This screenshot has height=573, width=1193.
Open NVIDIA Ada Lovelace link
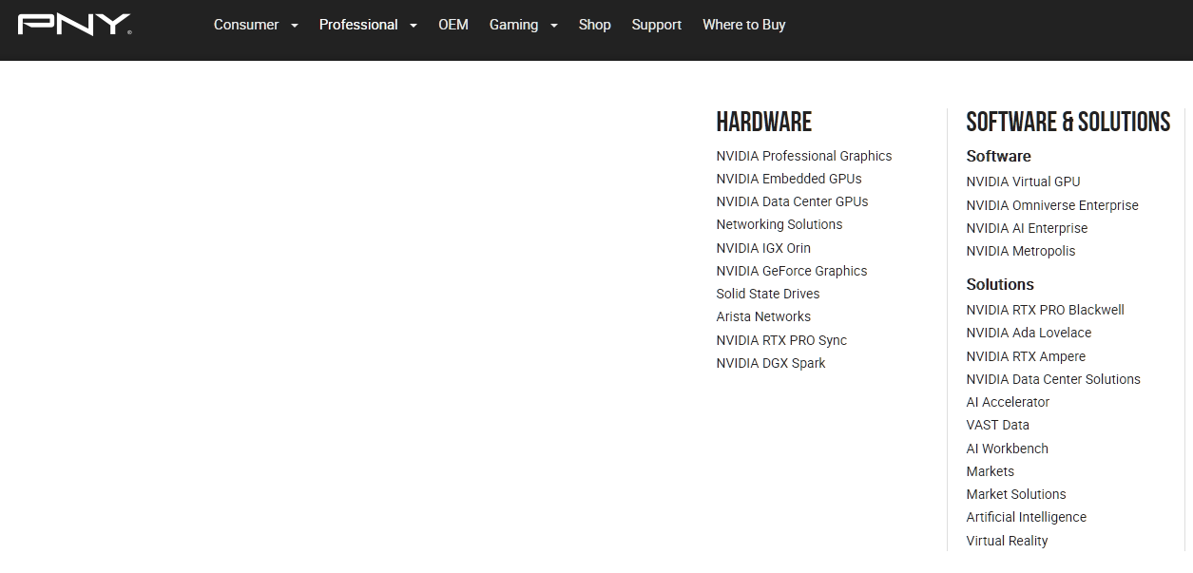pyautogui.click(x=1029, y=333)
